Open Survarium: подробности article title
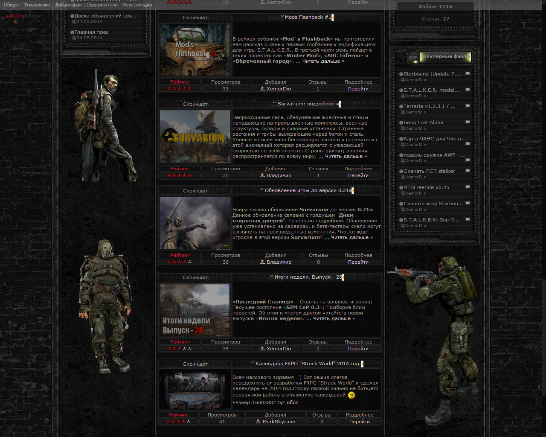546x437 pixels. [308, 104]
